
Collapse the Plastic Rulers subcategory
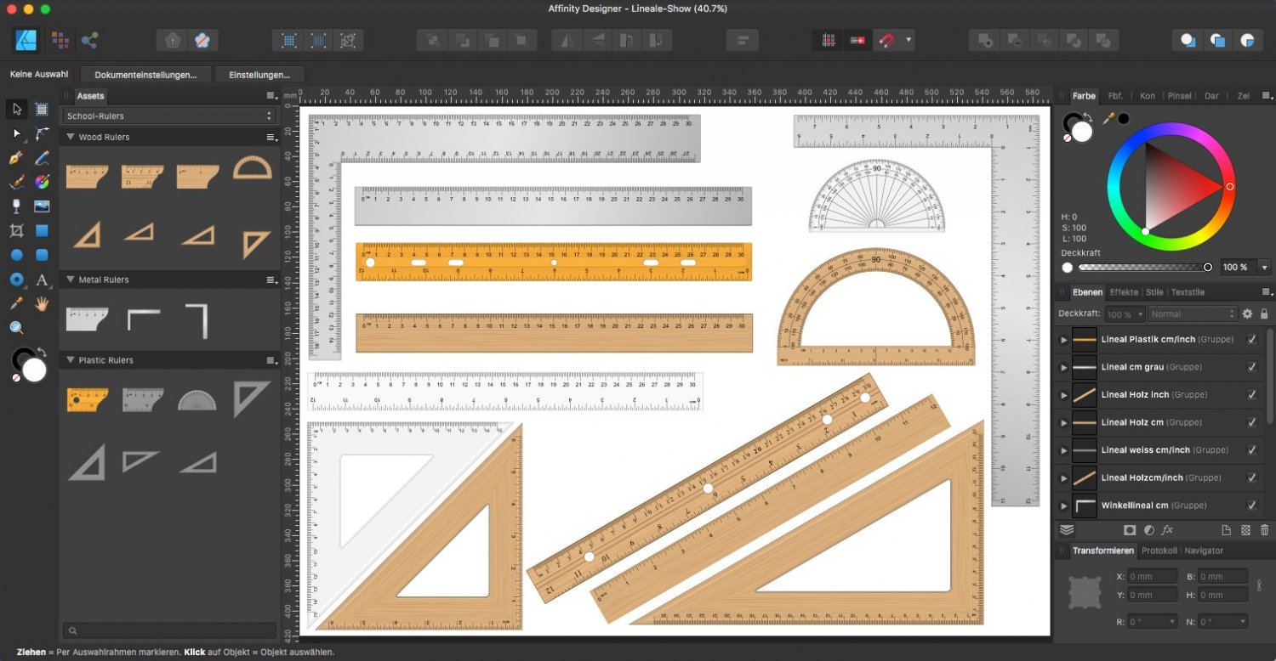(71, 360)
